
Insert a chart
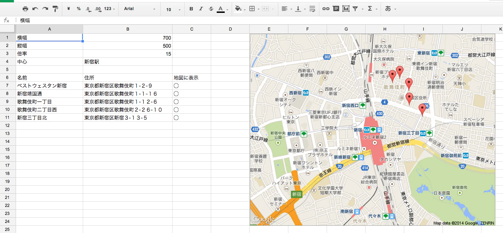(x=346, y=9)
